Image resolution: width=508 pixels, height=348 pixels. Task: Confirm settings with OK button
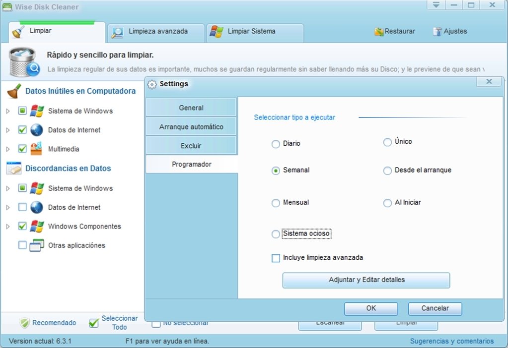371,308
